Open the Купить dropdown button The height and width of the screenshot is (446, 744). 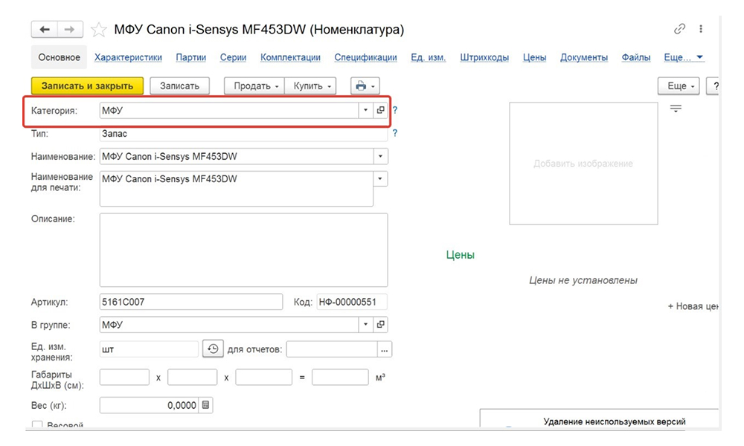[314, 86]
